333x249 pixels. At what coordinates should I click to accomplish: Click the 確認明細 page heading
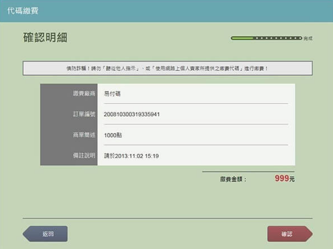coord(45,38)
